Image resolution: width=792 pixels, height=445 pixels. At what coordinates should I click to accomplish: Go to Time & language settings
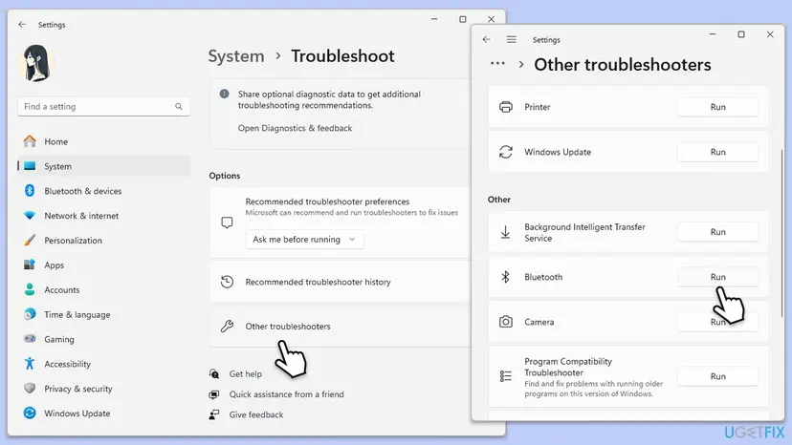[x=103, y=314]
